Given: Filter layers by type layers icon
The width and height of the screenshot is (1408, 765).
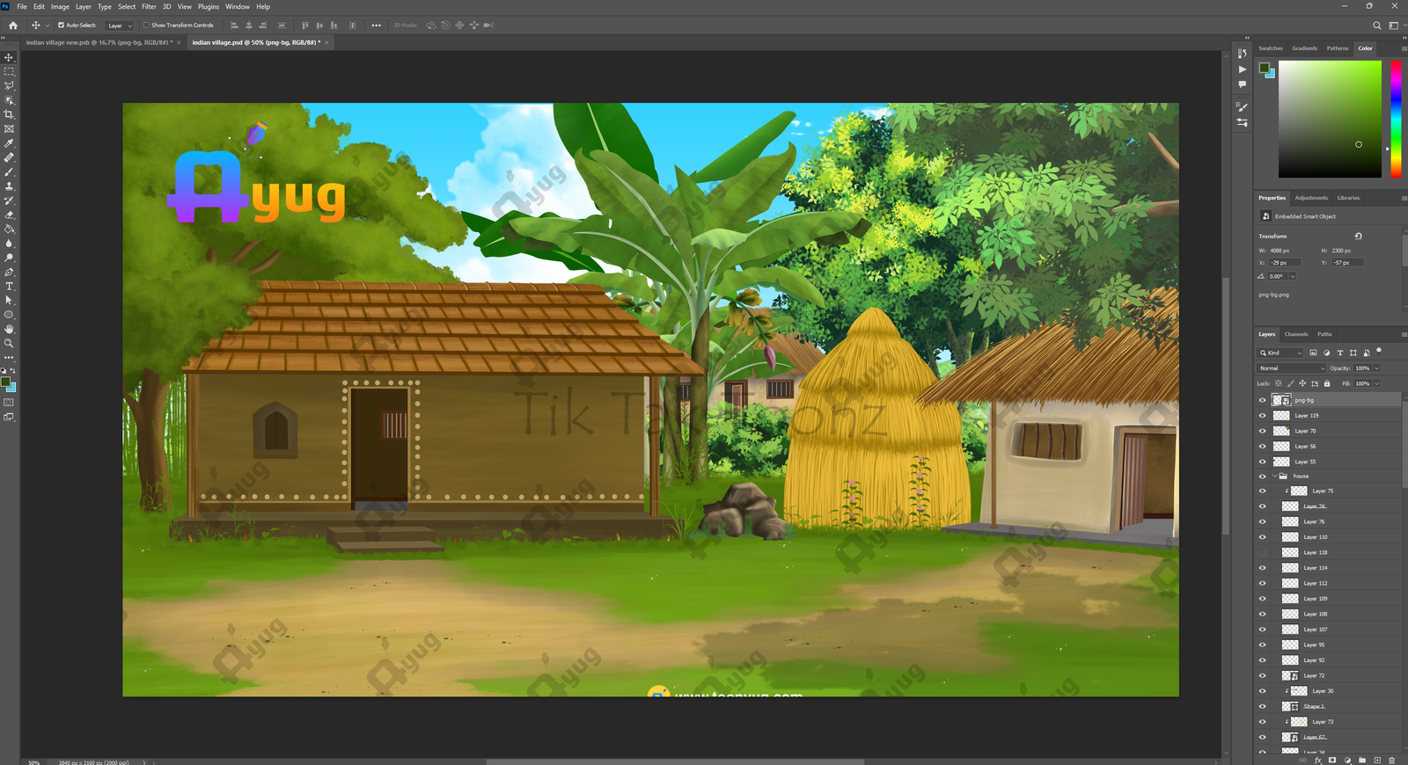Looking at the screenshot, I should pos(1340,353).
